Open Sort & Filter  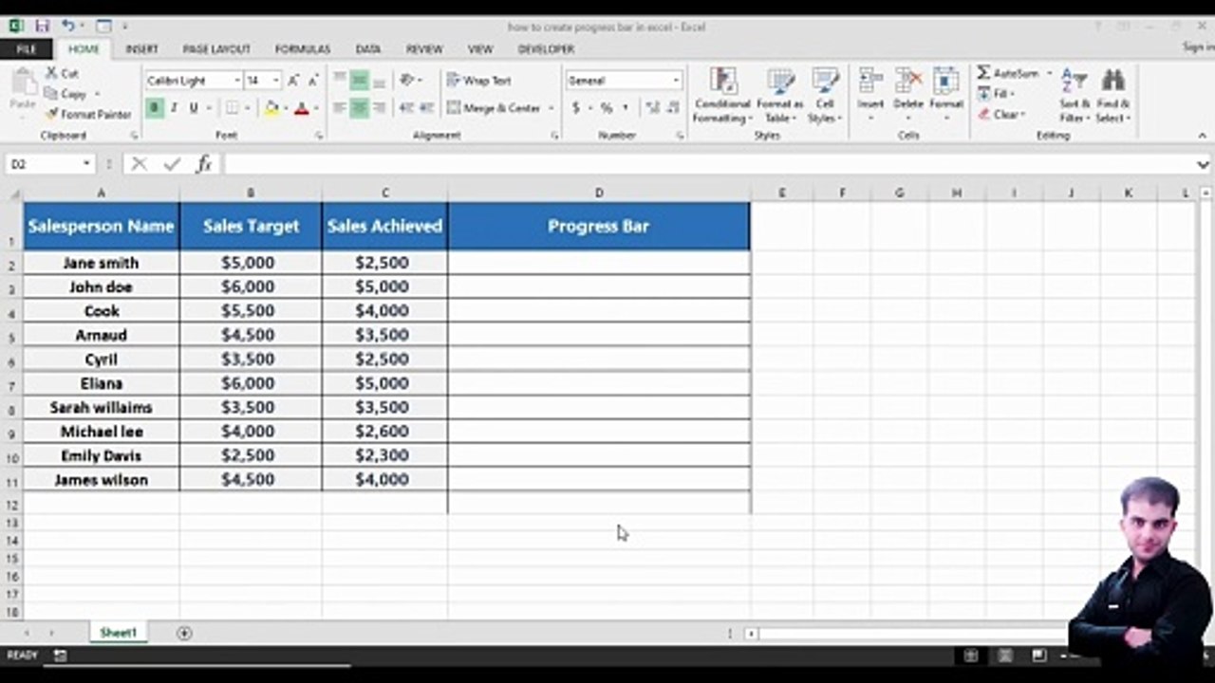click(x=1074, y=96)
